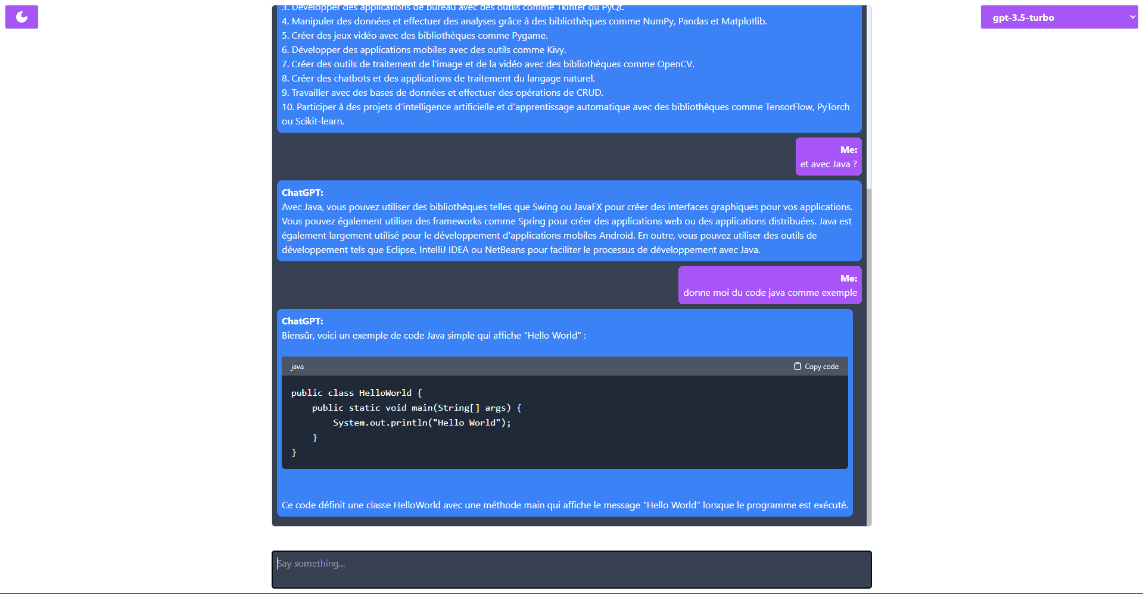
Task: Click the 'ChatGPT:' label above the Hello World reply
Action: click(303, 321)
